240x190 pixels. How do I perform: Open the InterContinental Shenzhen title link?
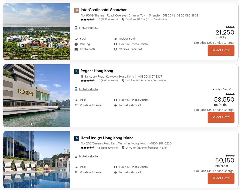pyautogui.click(x=104, y=10)
